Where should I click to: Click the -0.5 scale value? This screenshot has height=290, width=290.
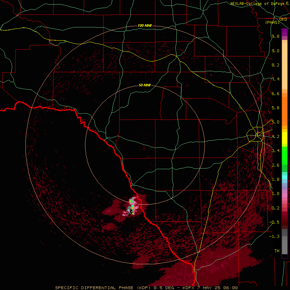tap(275, 222)
